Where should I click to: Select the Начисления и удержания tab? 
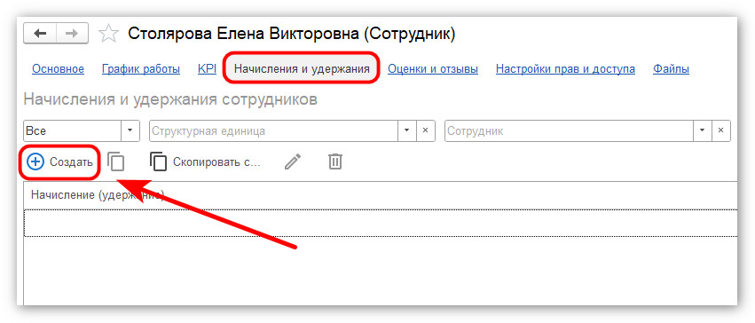302,69
